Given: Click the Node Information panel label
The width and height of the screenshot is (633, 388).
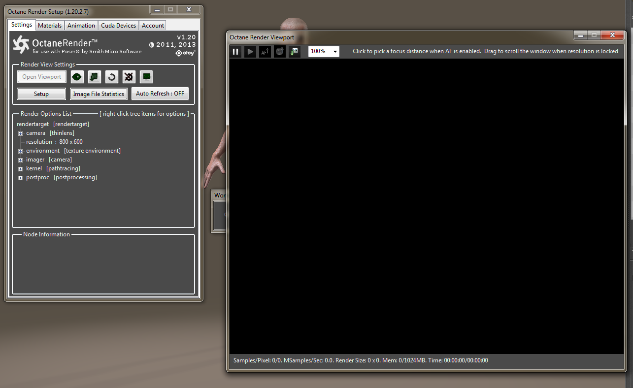Looking at the screenshot, I should (x=46, y=234).
